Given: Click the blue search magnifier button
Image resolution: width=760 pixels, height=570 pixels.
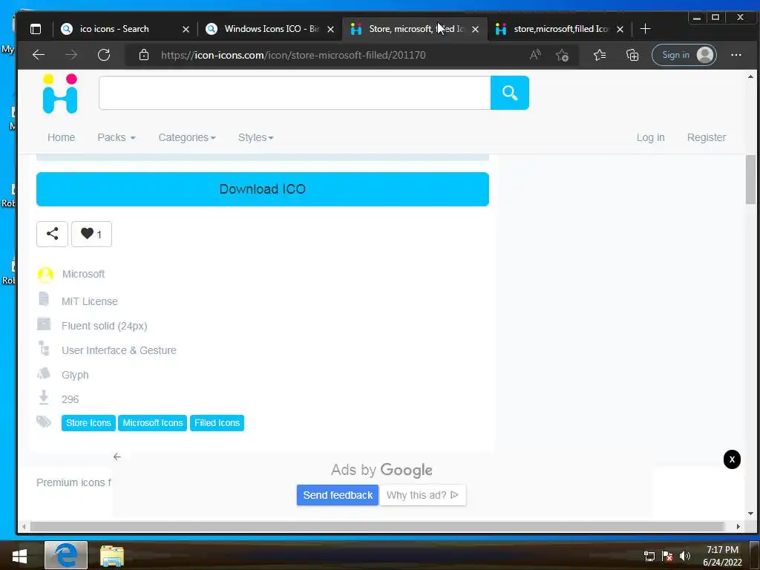Looking at the screenshot, I should point(509,93).
